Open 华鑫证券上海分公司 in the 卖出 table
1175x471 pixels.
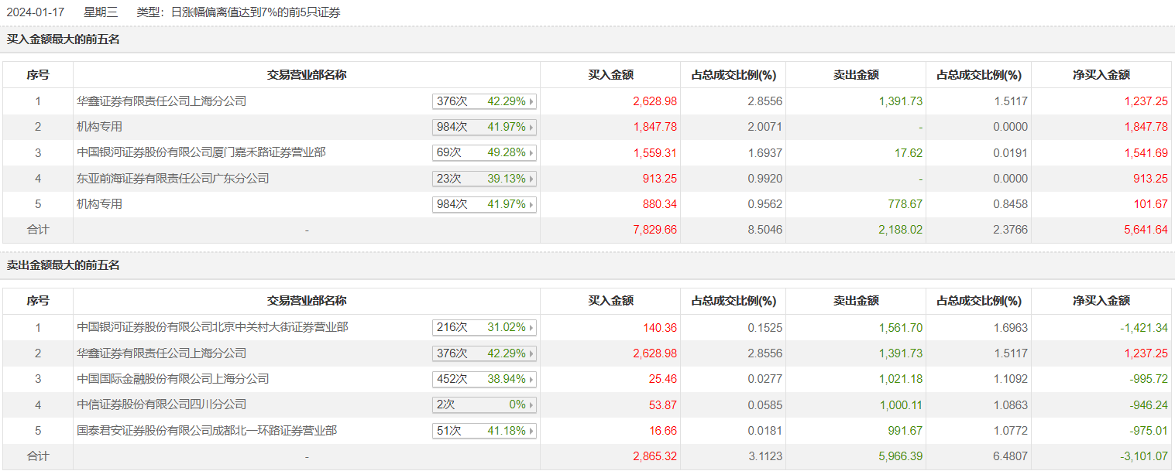tap(162, 353)
